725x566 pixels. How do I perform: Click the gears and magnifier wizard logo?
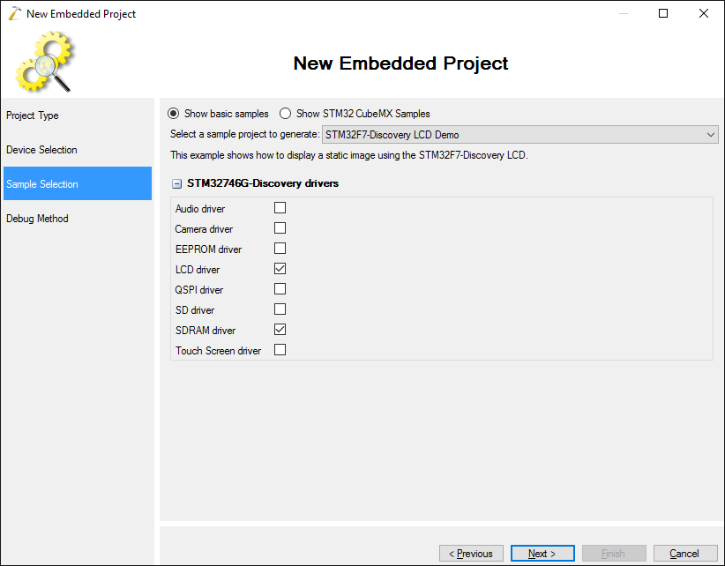(45, 62)
